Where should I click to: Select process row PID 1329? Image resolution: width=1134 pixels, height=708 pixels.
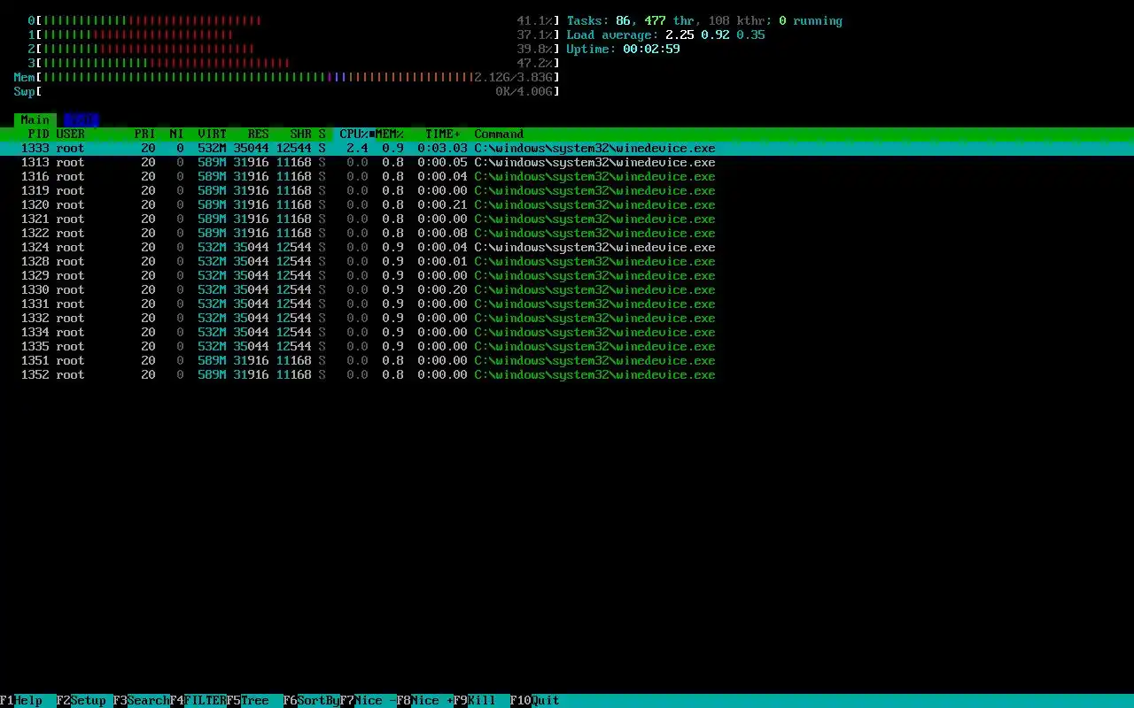coord(567,275)
